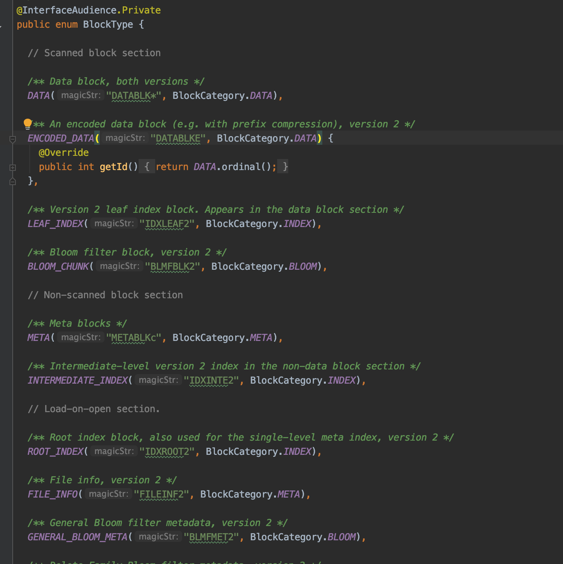
Task: Click the ENCODED_DATA enum constant
Action: coord(61,138)
